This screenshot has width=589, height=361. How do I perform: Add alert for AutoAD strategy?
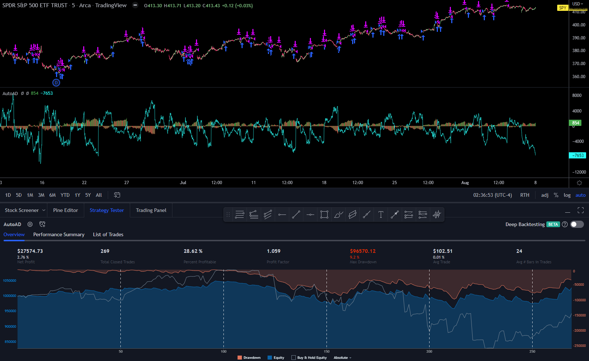pyautogui.click(x=42, y=224)
